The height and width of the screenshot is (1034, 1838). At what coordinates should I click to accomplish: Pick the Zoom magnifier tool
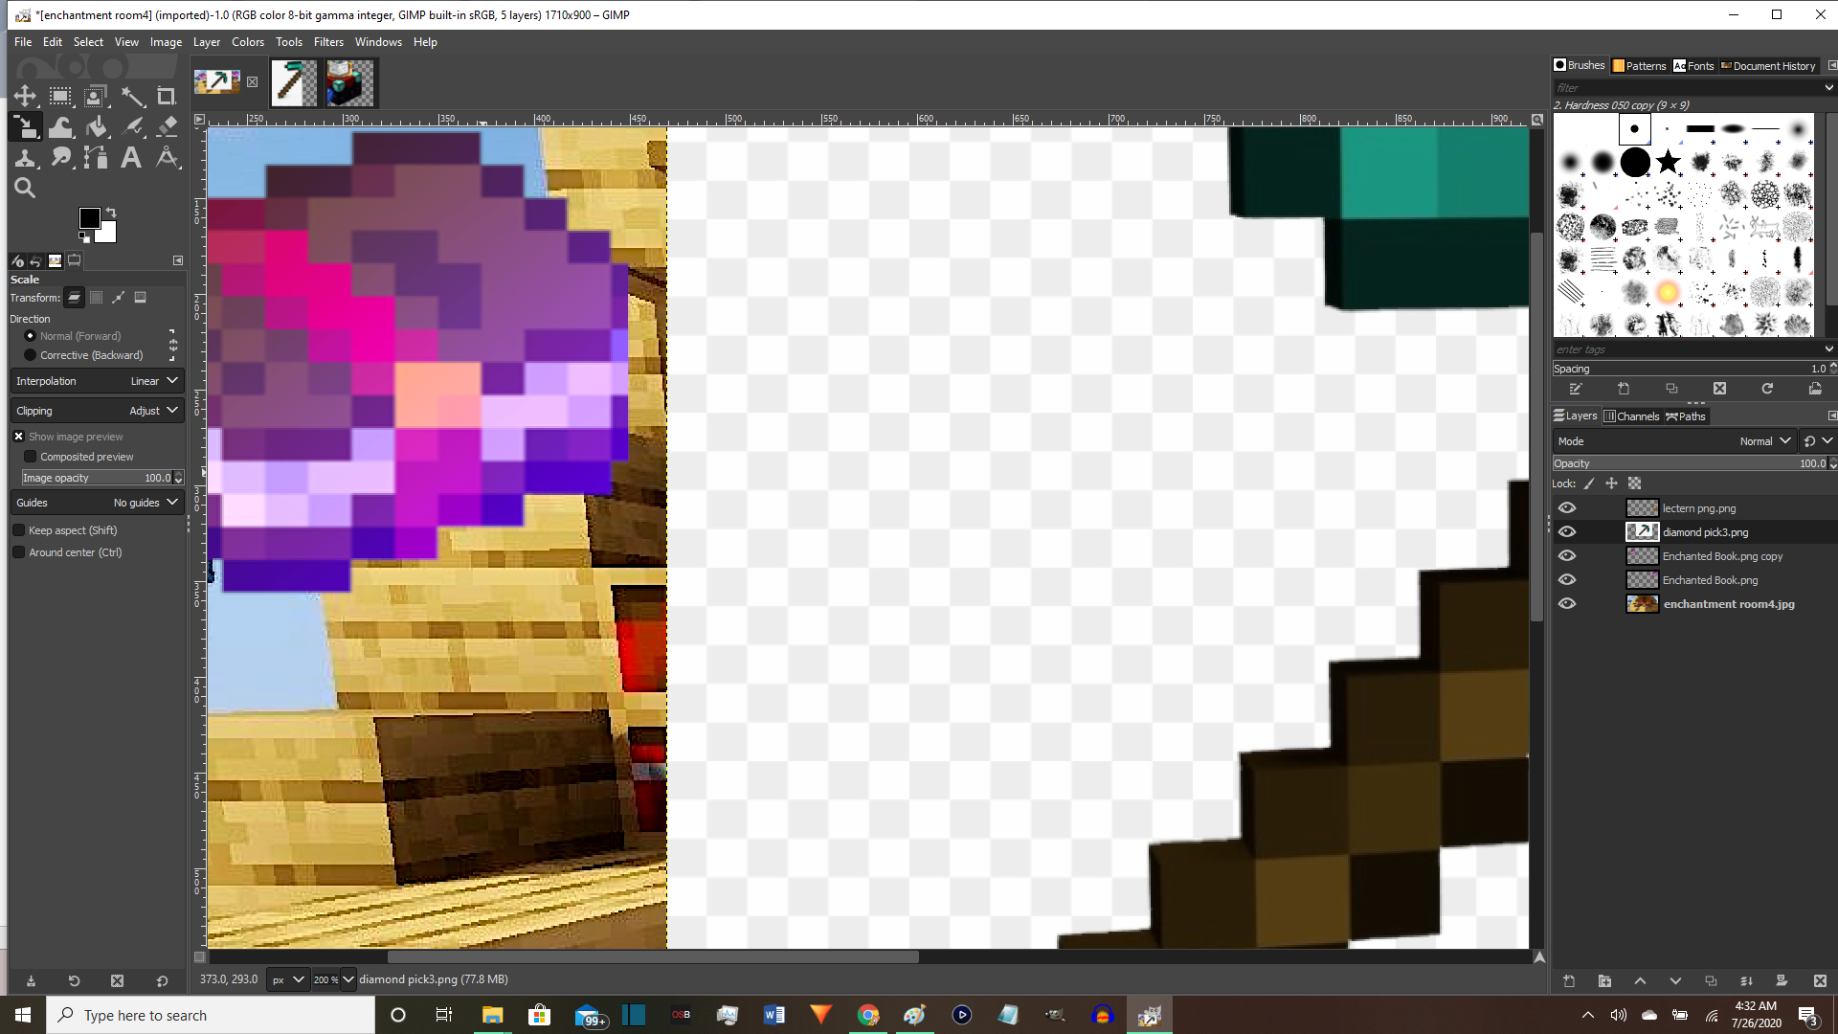25,189
